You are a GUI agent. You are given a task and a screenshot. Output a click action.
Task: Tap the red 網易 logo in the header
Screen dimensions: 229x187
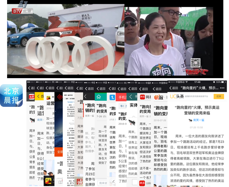(142, 97)
